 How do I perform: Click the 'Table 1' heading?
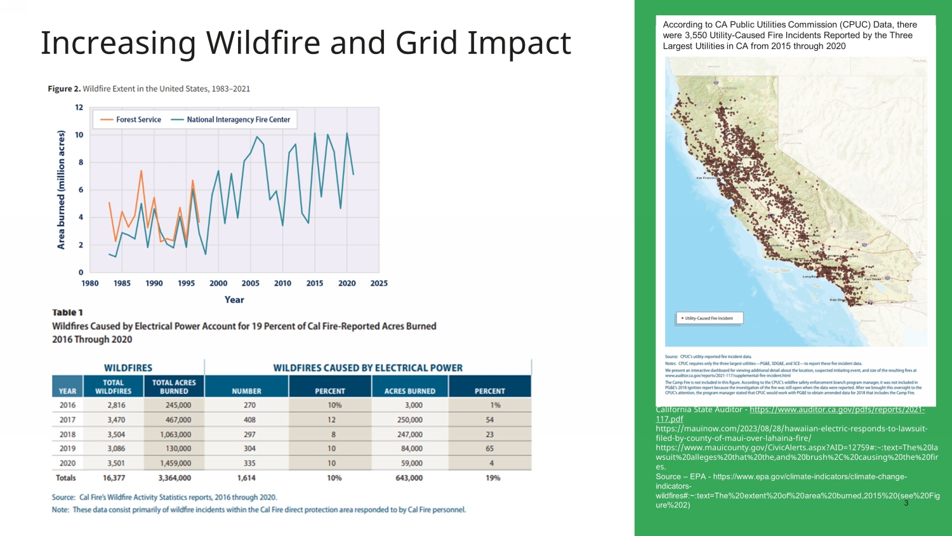coord(67,312)
